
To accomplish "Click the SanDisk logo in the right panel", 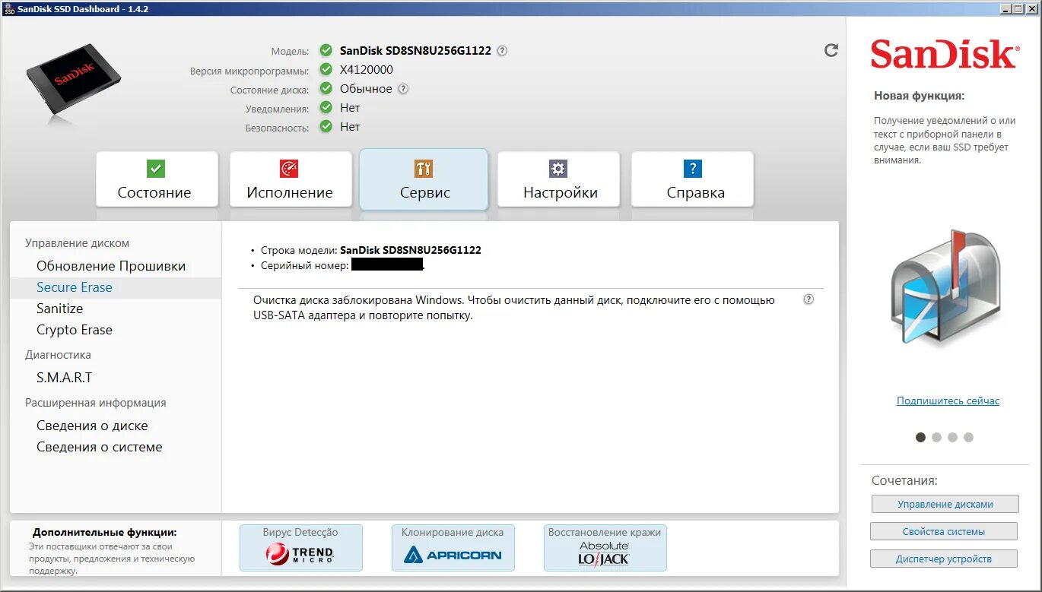I will tap(943, 55).
